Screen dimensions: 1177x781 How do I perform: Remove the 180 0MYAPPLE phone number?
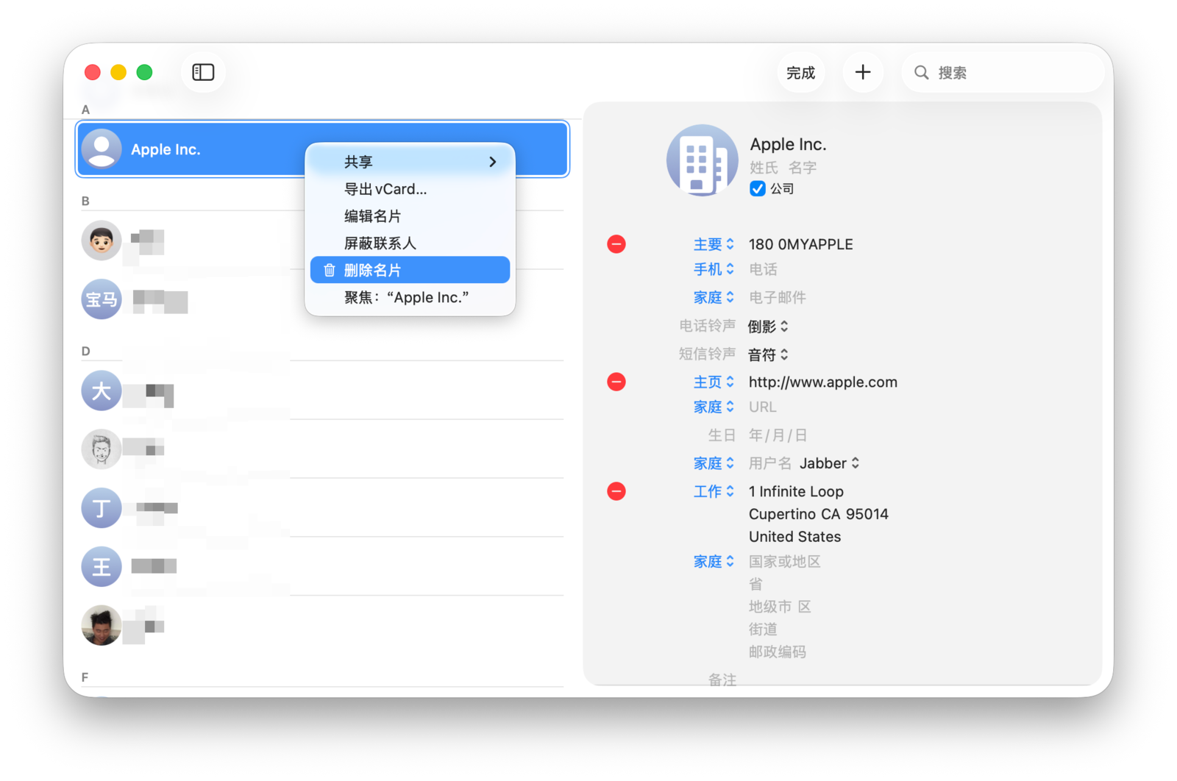[616, 244]
